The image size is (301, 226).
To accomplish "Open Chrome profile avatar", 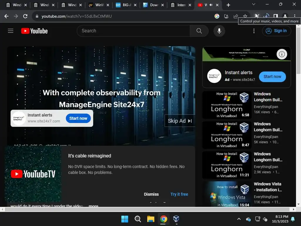I will (285, 16).
